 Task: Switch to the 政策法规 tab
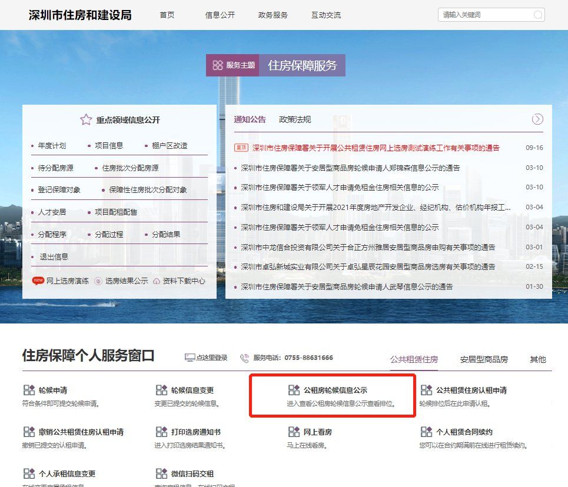pyautogui.click(x=295, y=119)
